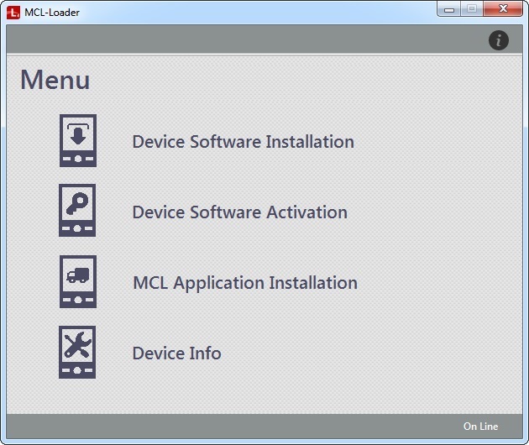Click the blank area below Device Info

coord(252,393)
